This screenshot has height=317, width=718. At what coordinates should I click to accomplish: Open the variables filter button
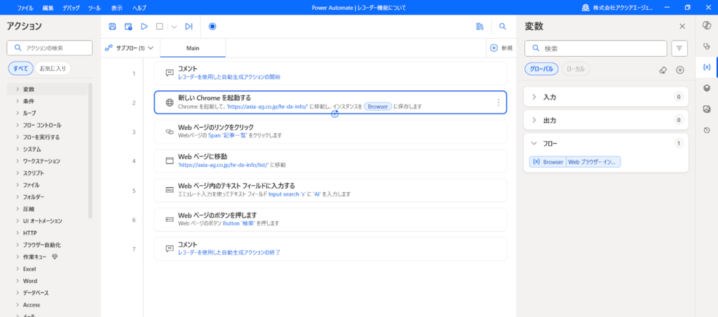(x=679, y=48)
